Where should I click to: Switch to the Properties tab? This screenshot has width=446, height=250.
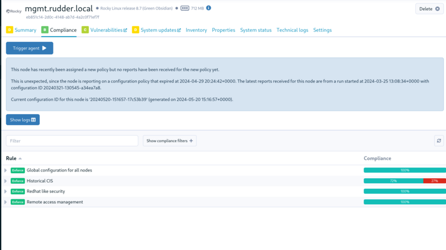pos(224,30)
